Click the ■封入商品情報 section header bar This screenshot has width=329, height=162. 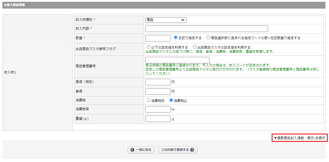pos(164,5)
